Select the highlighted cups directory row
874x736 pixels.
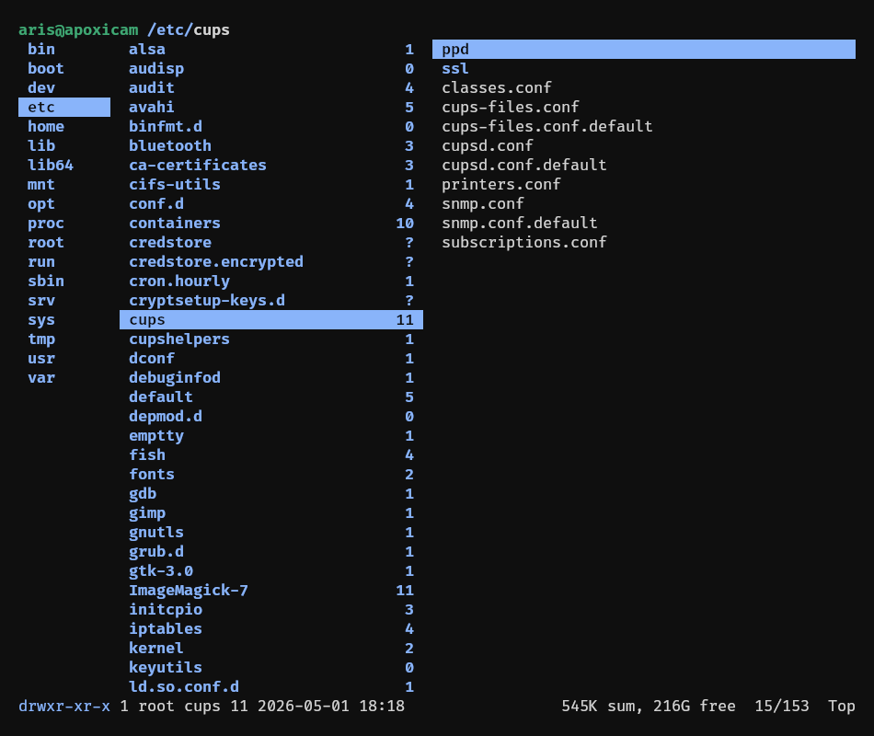click(x=270, y=320)
